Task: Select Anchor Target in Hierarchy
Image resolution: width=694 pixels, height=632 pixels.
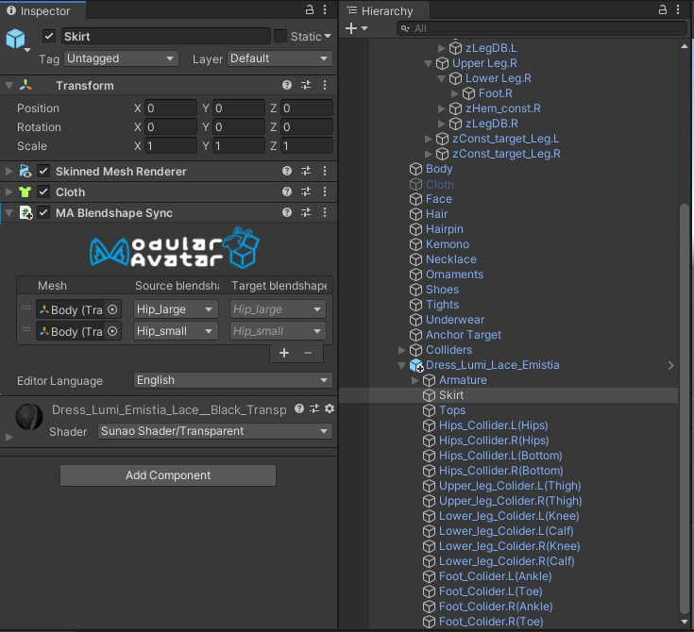Action: click(464, 335)
